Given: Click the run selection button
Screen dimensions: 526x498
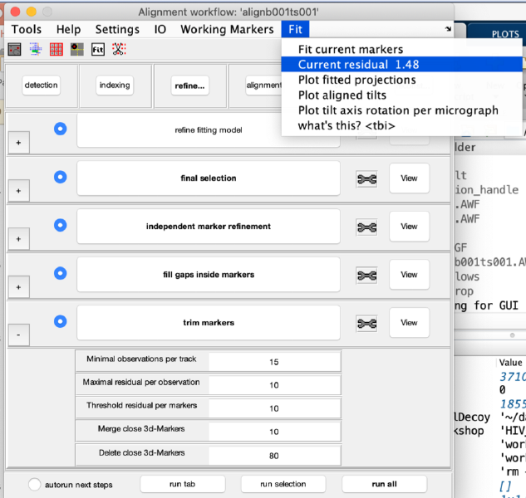Looking at the screenshot, I should (283, 484).
